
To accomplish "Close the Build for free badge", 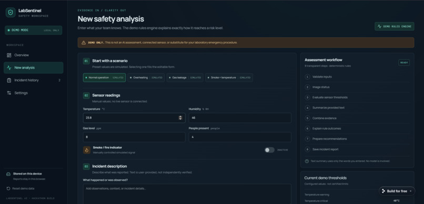I will [410, 191].
